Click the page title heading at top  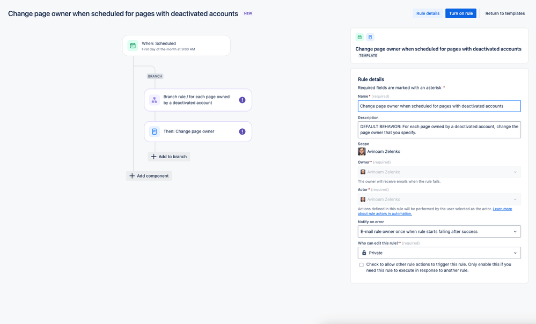123,13
